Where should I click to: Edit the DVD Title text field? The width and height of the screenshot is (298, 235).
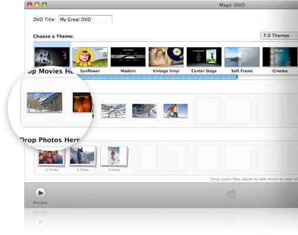[x=85, y=19]
